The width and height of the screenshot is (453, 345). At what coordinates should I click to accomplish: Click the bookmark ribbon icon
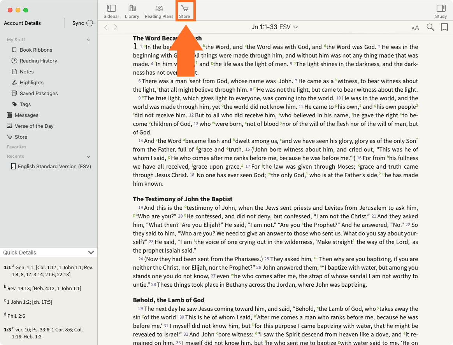[x=444, y=27]
